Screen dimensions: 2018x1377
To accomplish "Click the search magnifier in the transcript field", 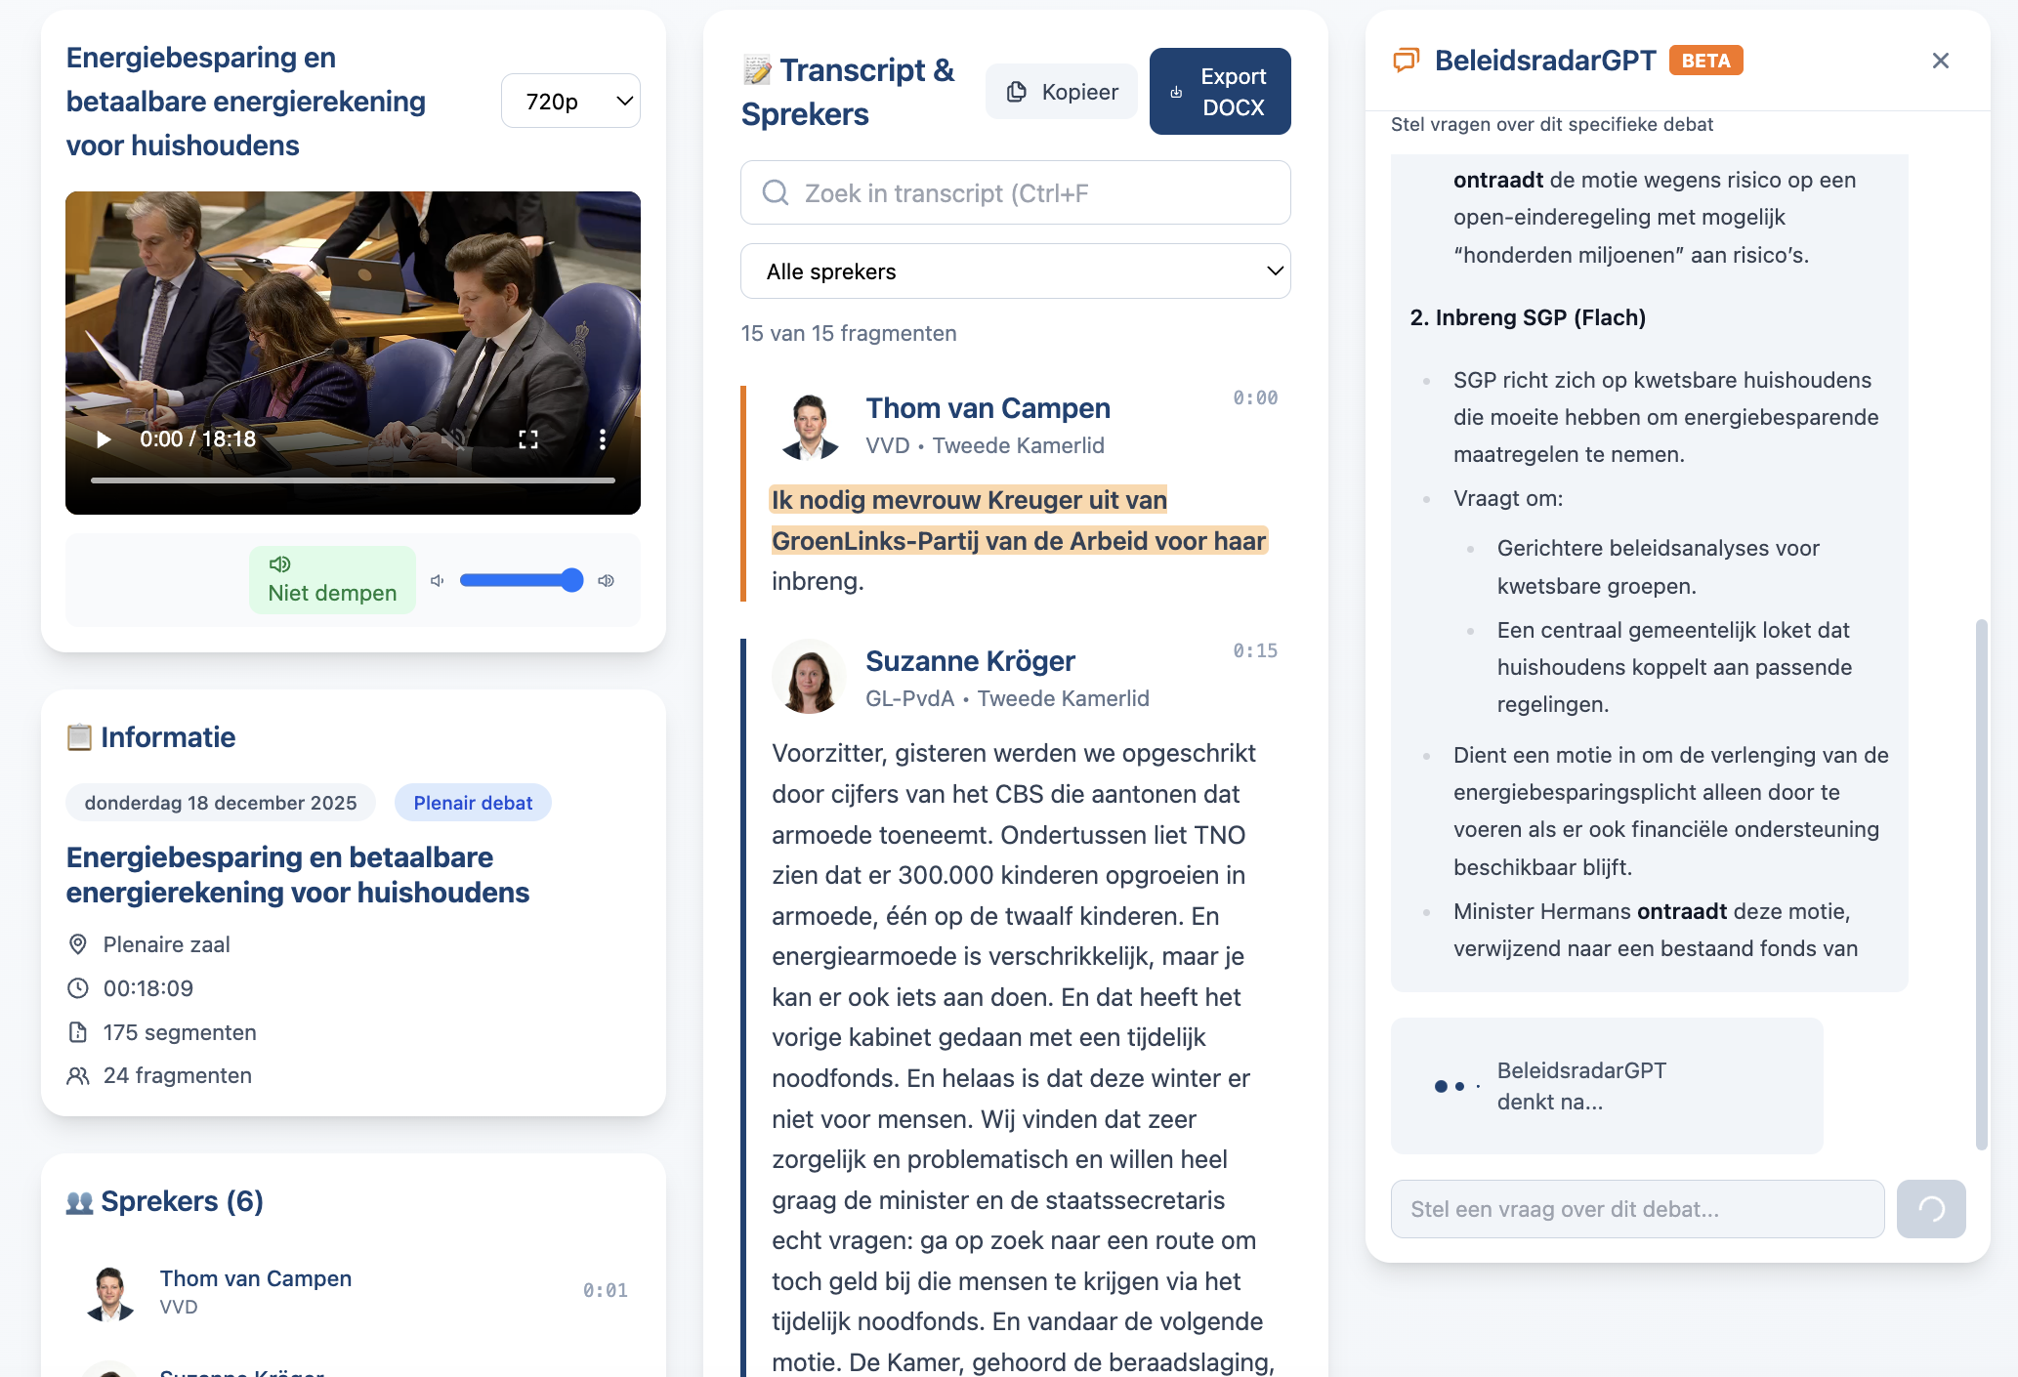I will (x=775, y=192).
